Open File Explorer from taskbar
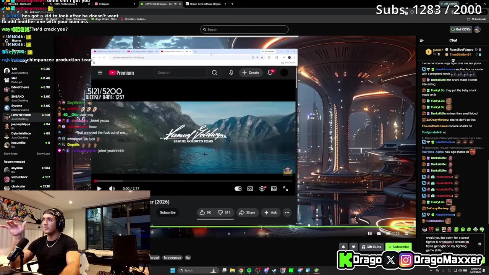The image size is (489, 275). (x=232, y=270)
